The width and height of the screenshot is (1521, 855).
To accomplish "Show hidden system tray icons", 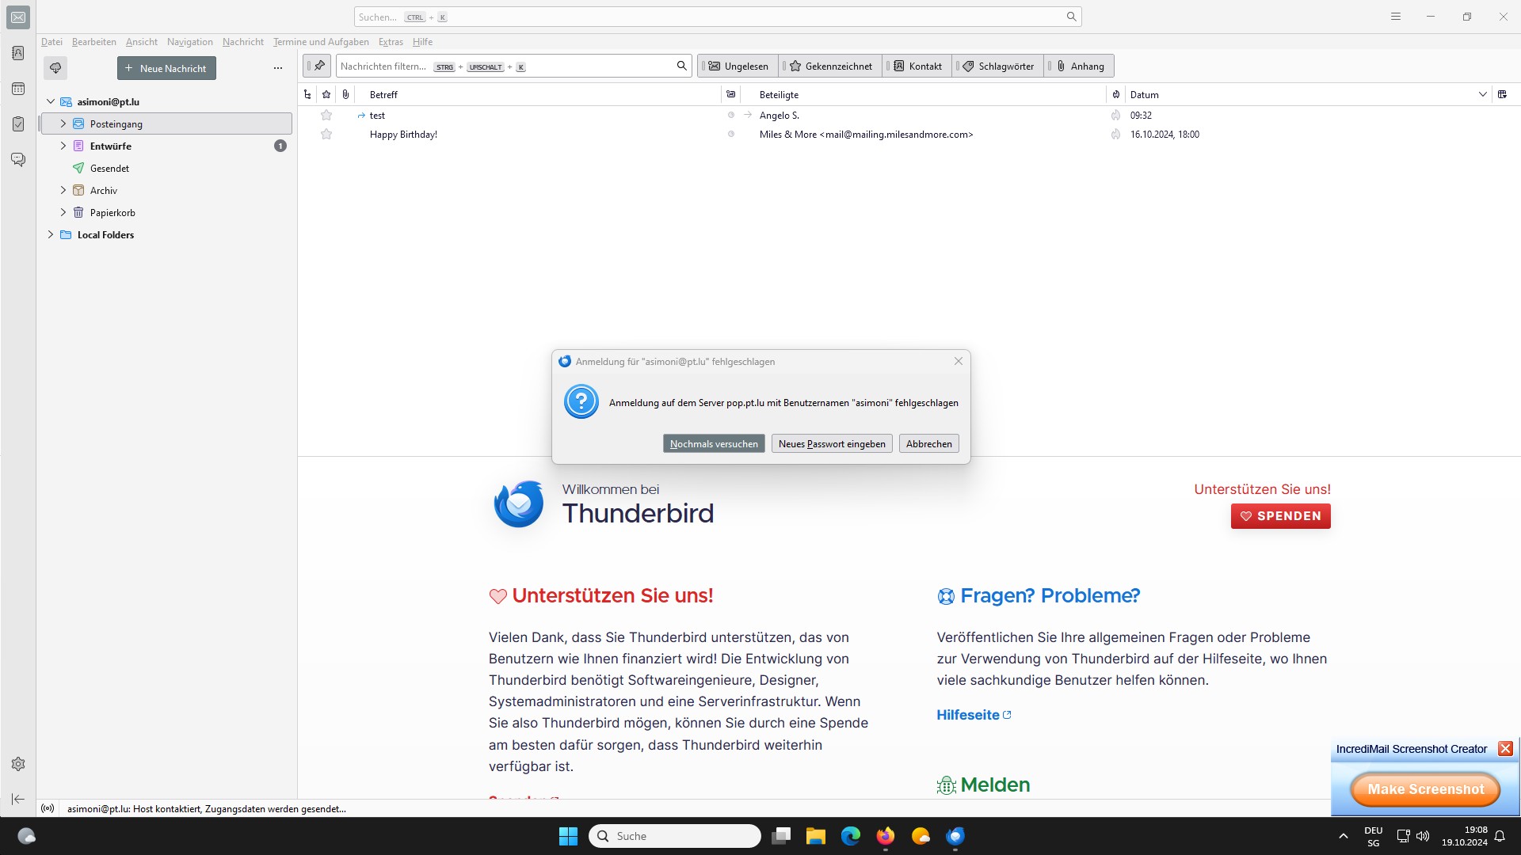I will pyautogui.click(x=1344, y=836).
